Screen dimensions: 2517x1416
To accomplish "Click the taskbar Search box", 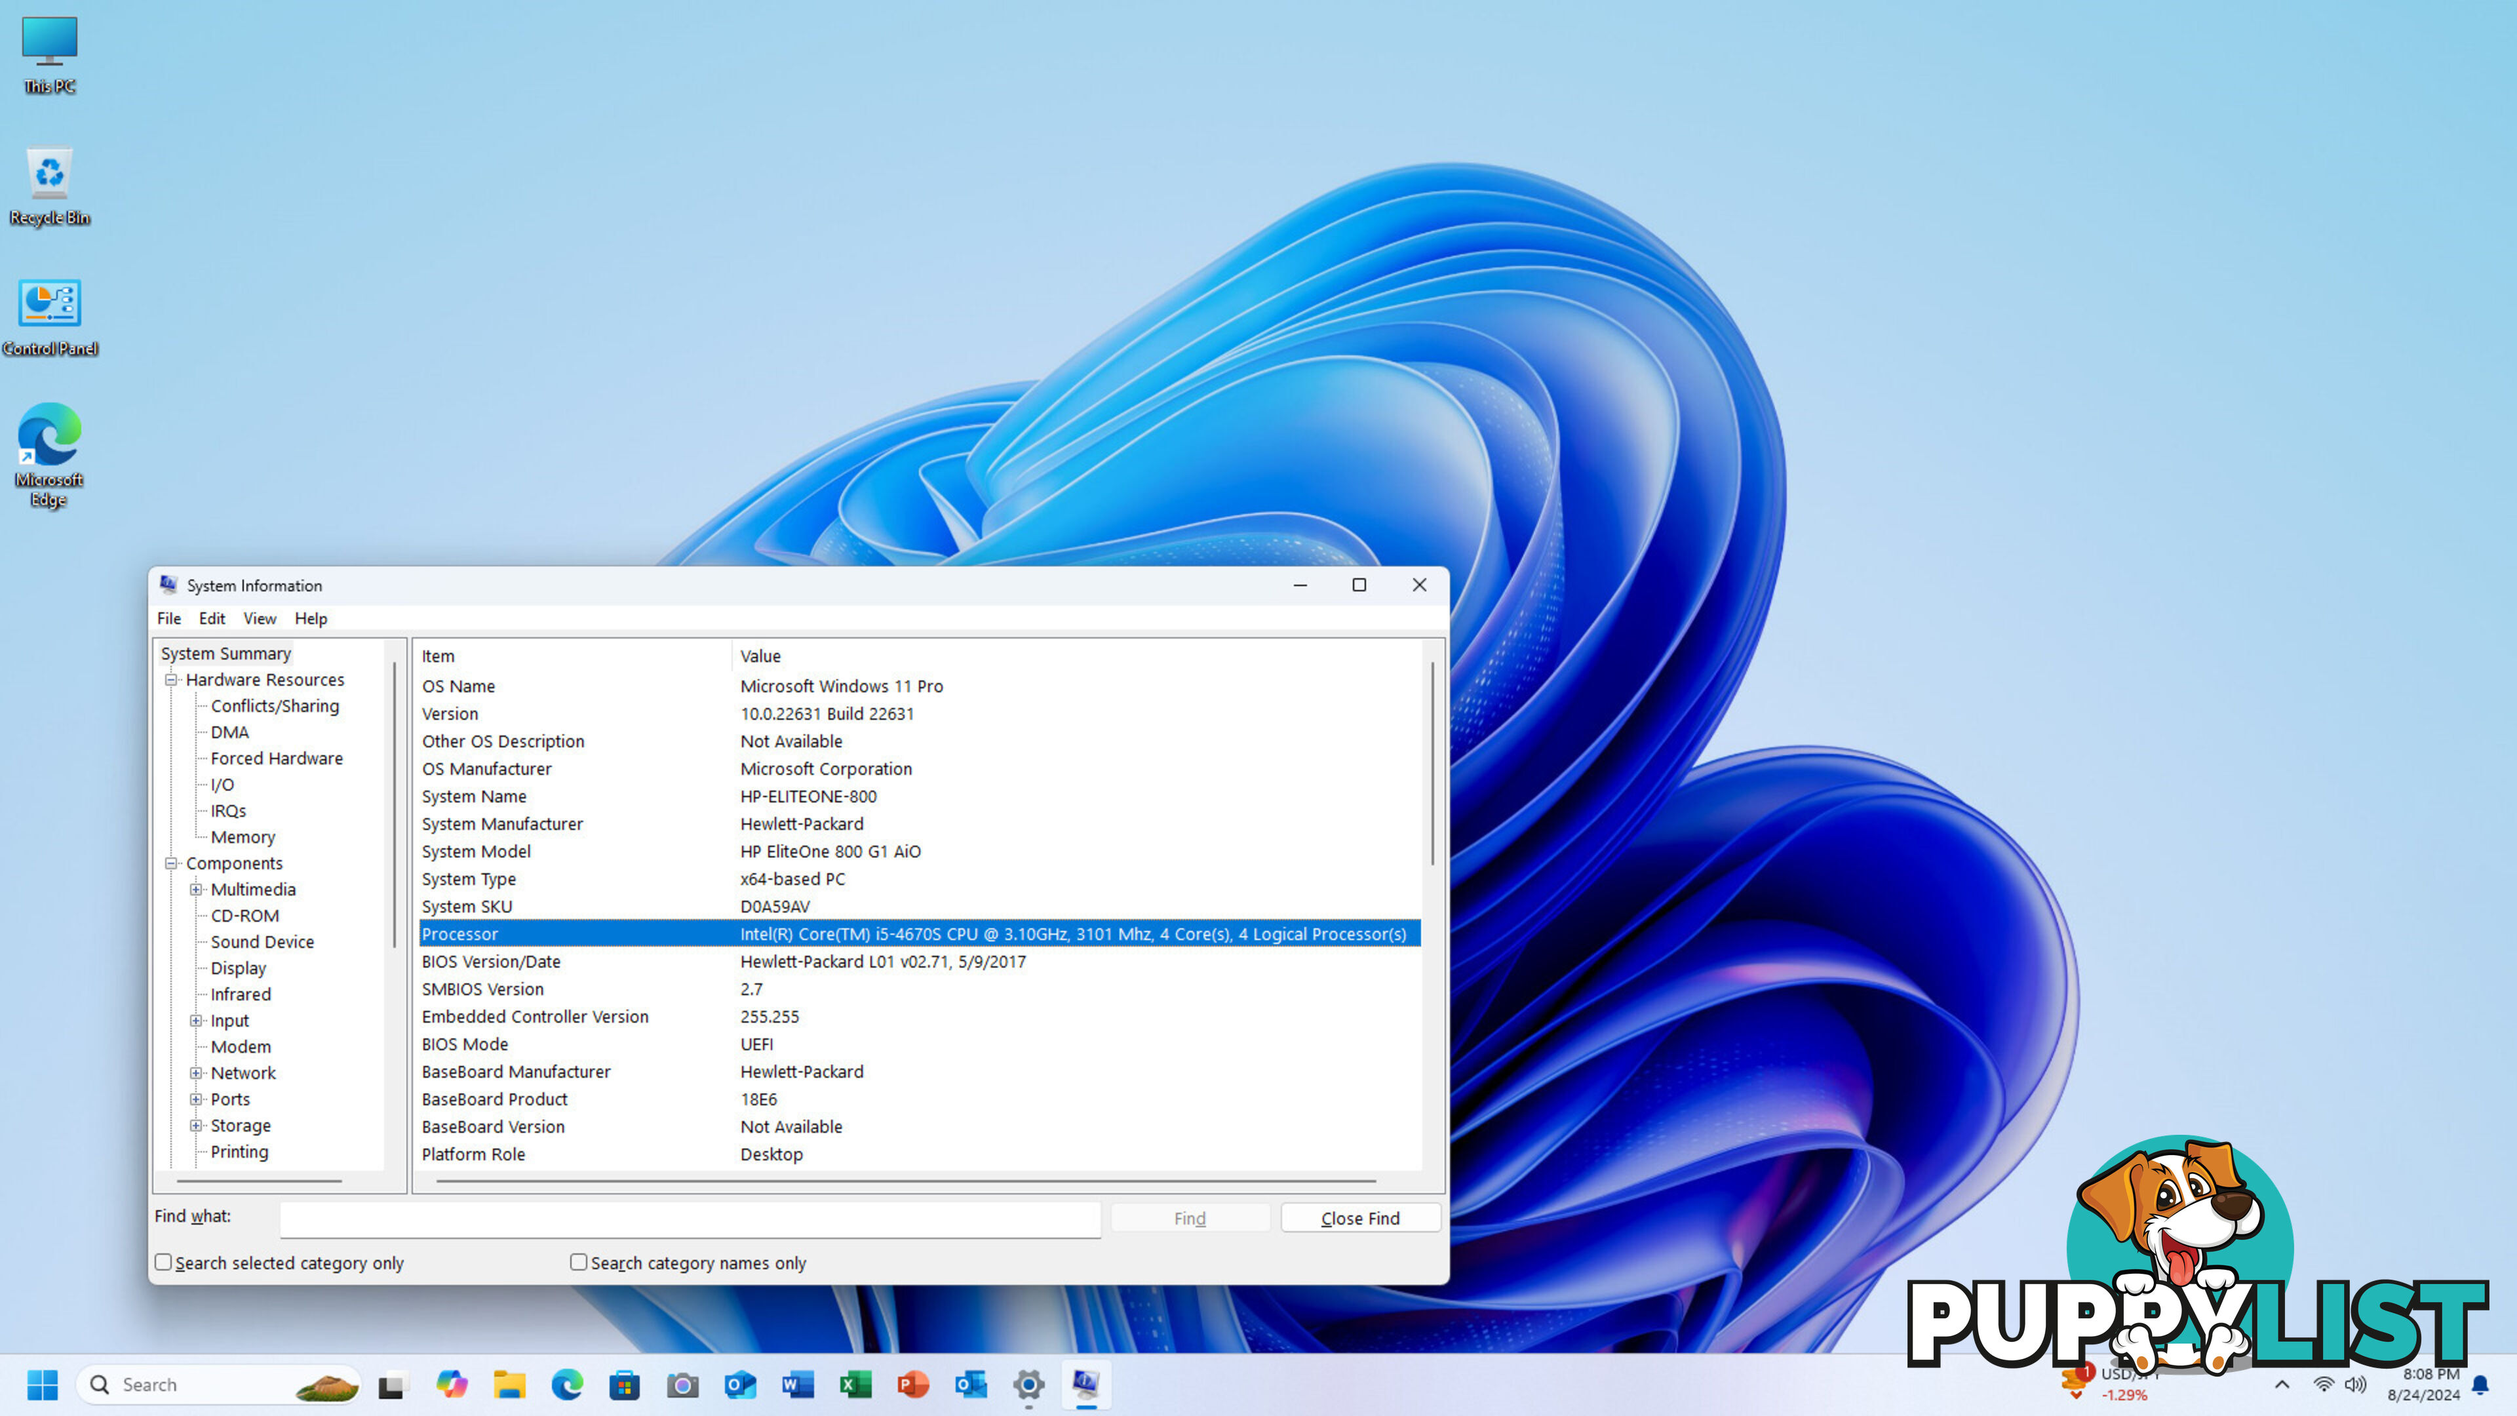I will pos(219,1385).
